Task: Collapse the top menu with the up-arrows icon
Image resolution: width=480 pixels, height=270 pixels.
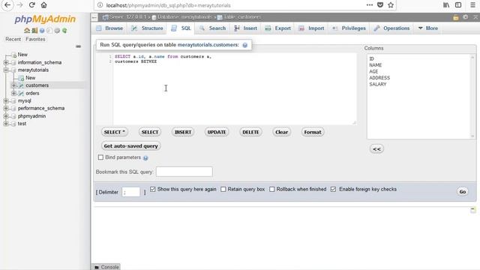Action: [475, 17]
